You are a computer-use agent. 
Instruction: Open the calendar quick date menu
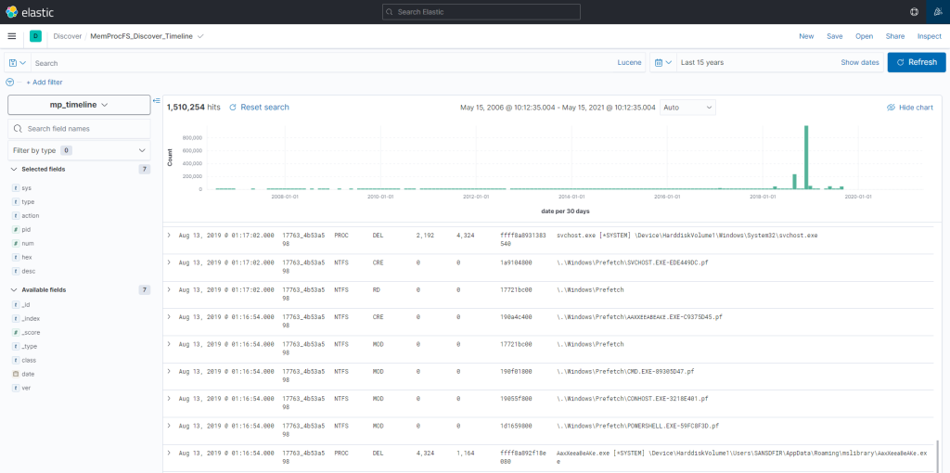point(662,63)
